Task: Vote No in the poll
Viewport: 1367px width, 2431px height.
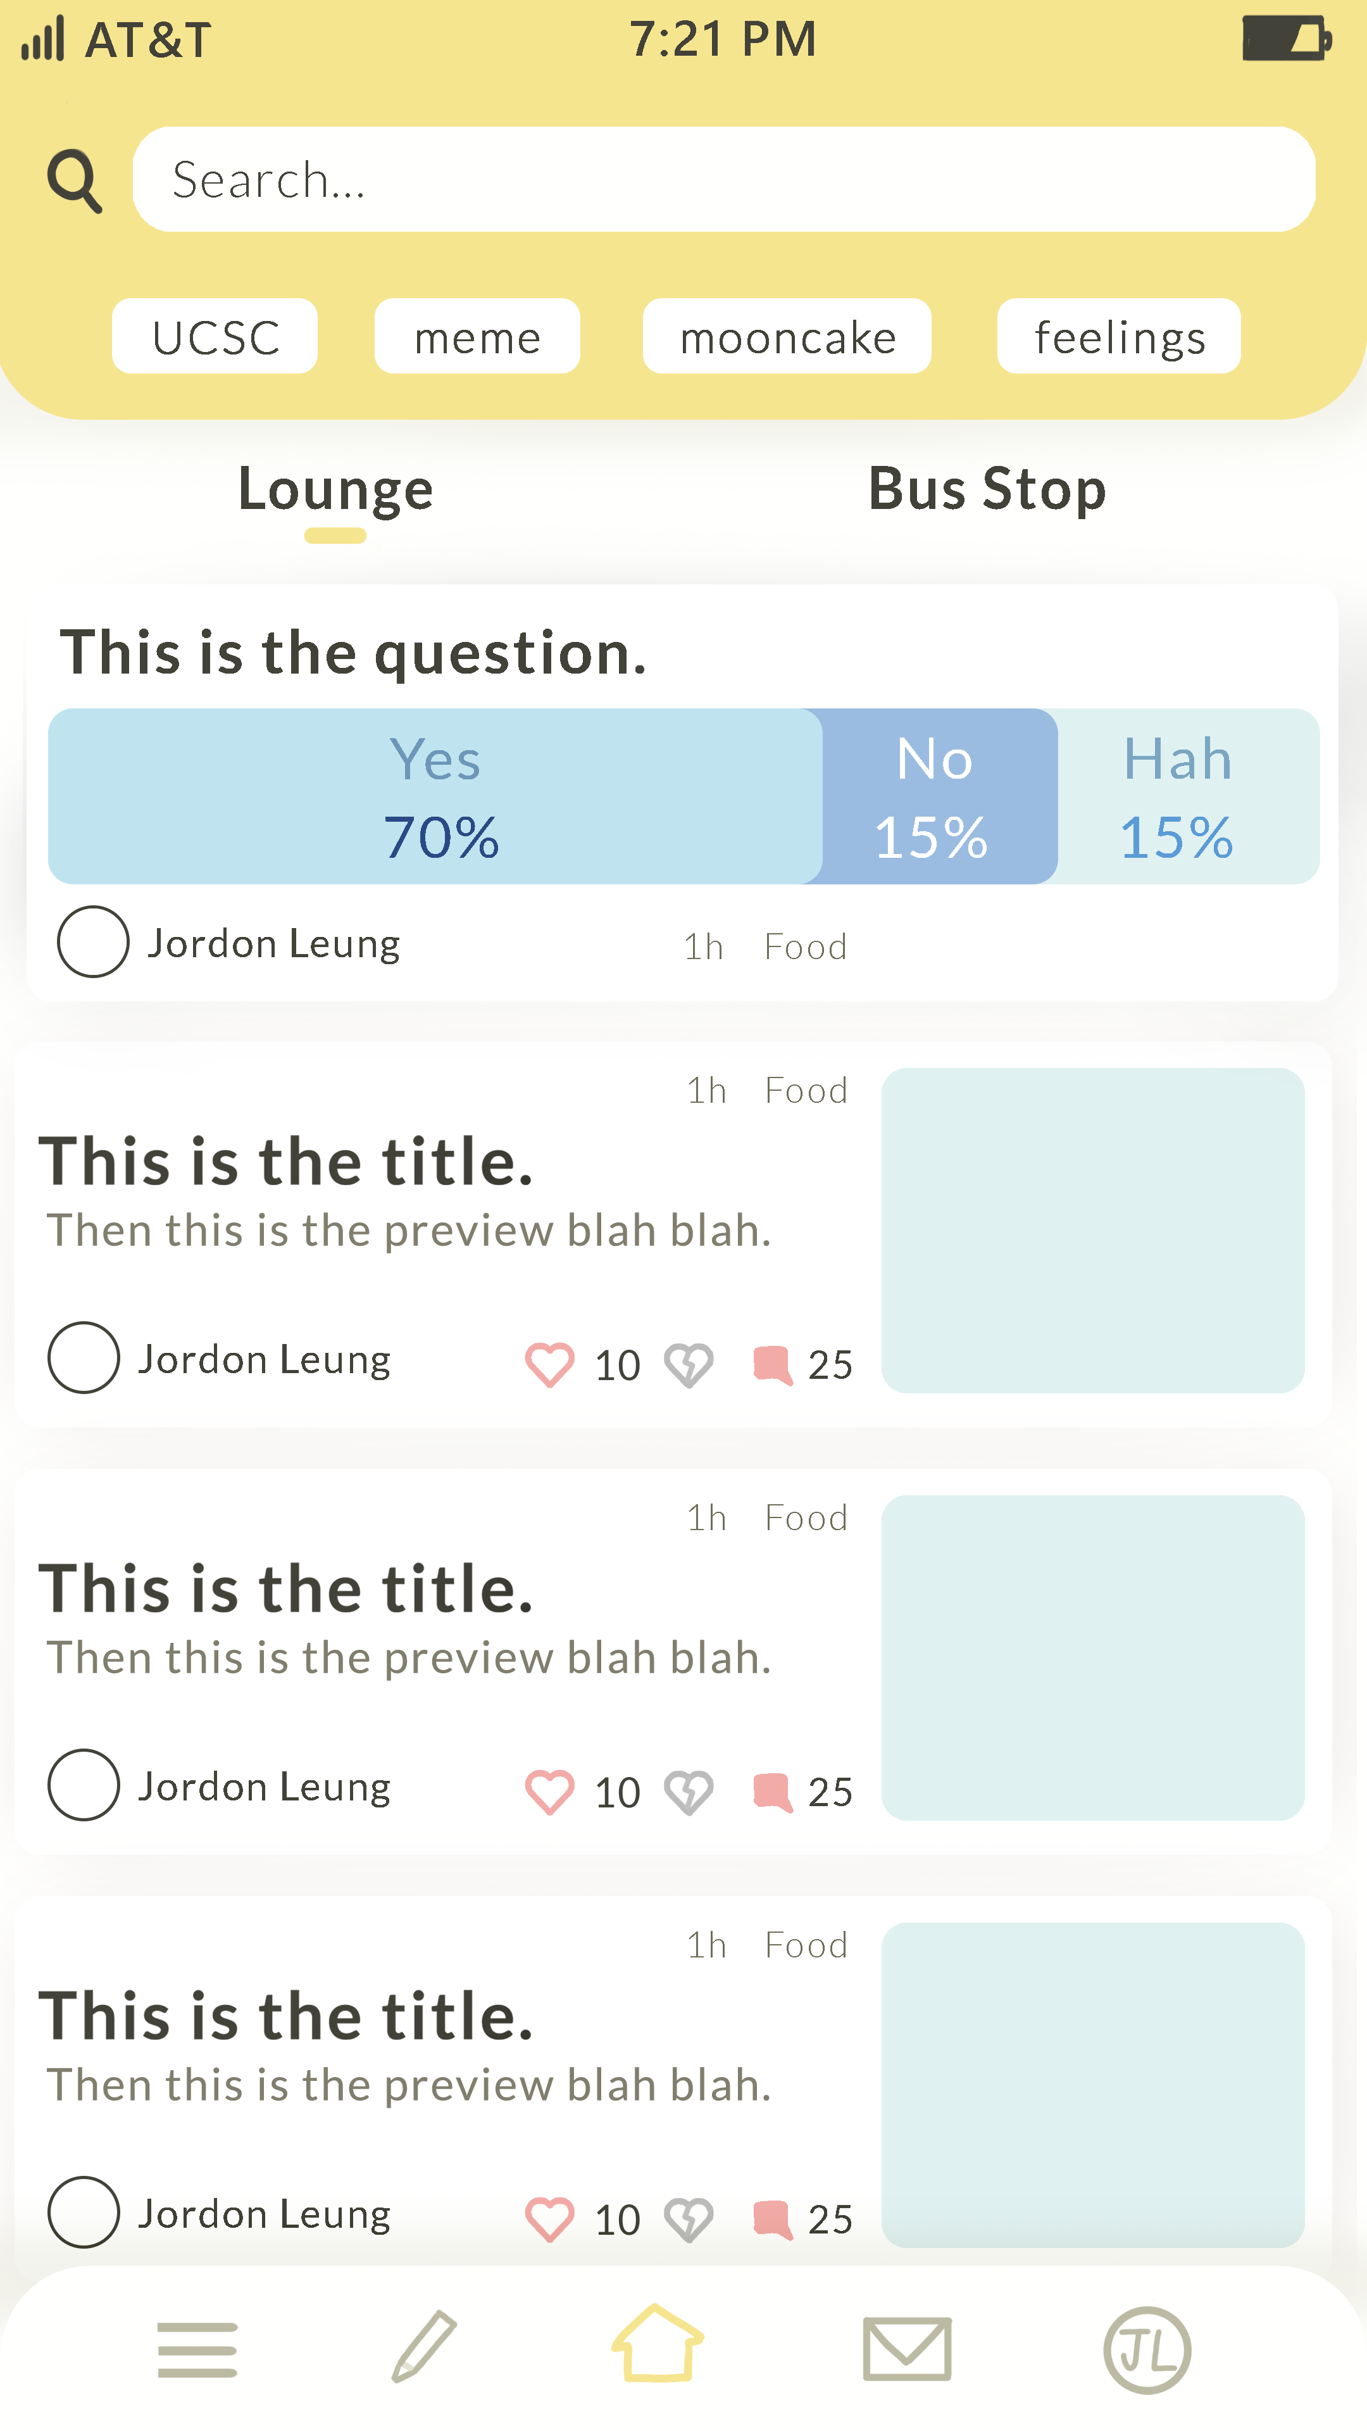Action: [x=934, y=796]
